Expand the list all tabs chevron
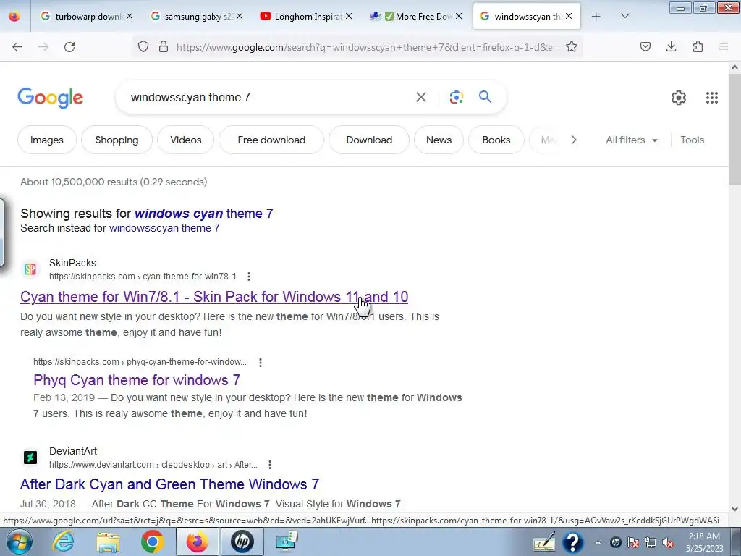Viewport: 741px width, 556px height. (x=624, y=16)
